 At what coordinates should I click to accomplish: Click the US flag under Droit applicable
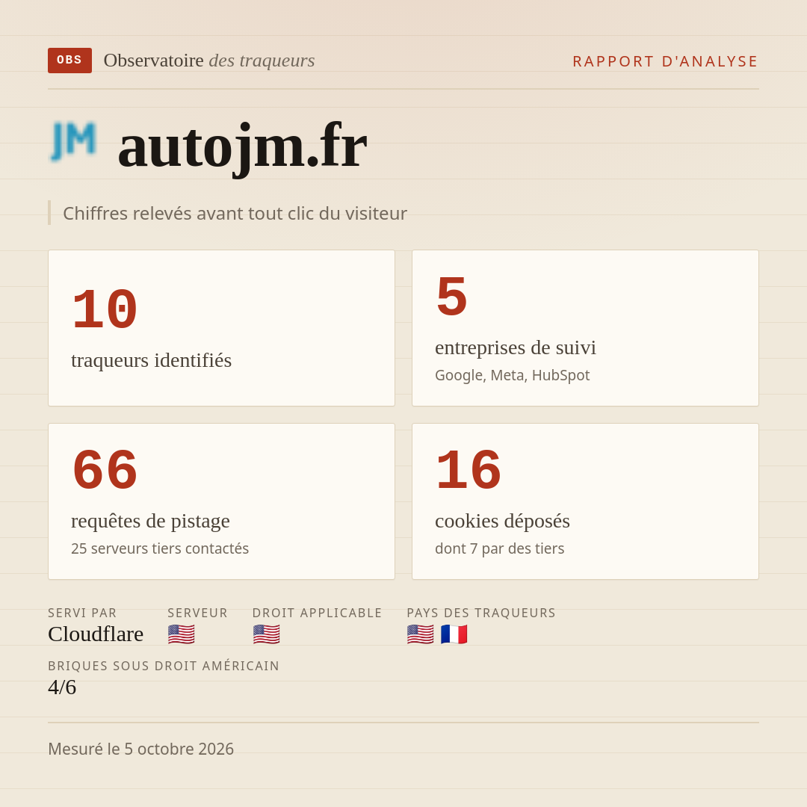[x=266, y=634]
